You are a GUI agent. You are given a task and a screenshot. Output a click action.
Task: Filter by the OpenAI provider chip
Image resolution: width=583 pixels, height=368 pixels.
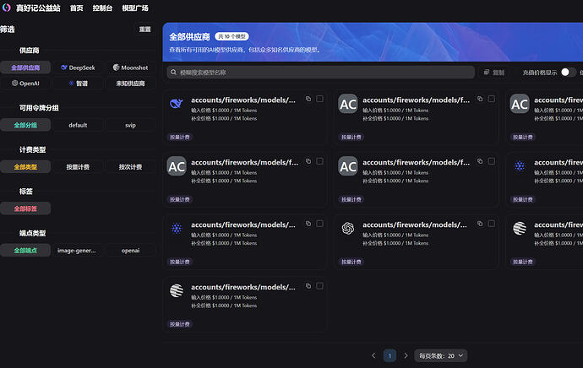click(x=25, y=84)
